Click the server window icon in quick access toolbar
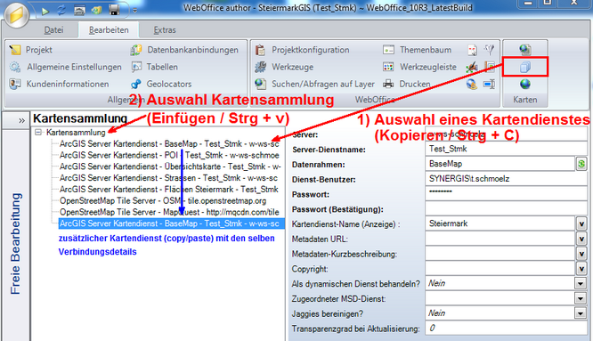Screen dimensions: 593x341 (79, 11)
